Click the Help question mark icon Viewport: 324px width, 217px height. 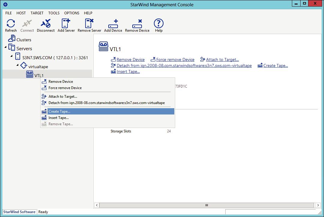159,23
